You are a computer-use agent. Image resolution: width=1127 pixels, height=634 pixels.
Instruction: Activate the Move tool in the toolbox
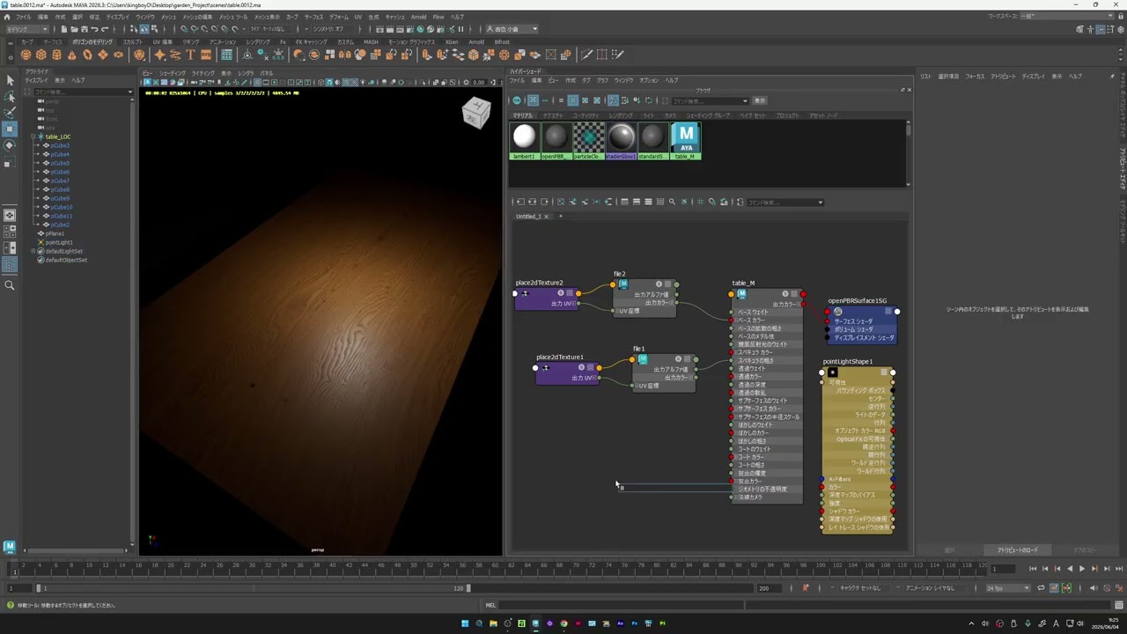[x=10, y=129]
